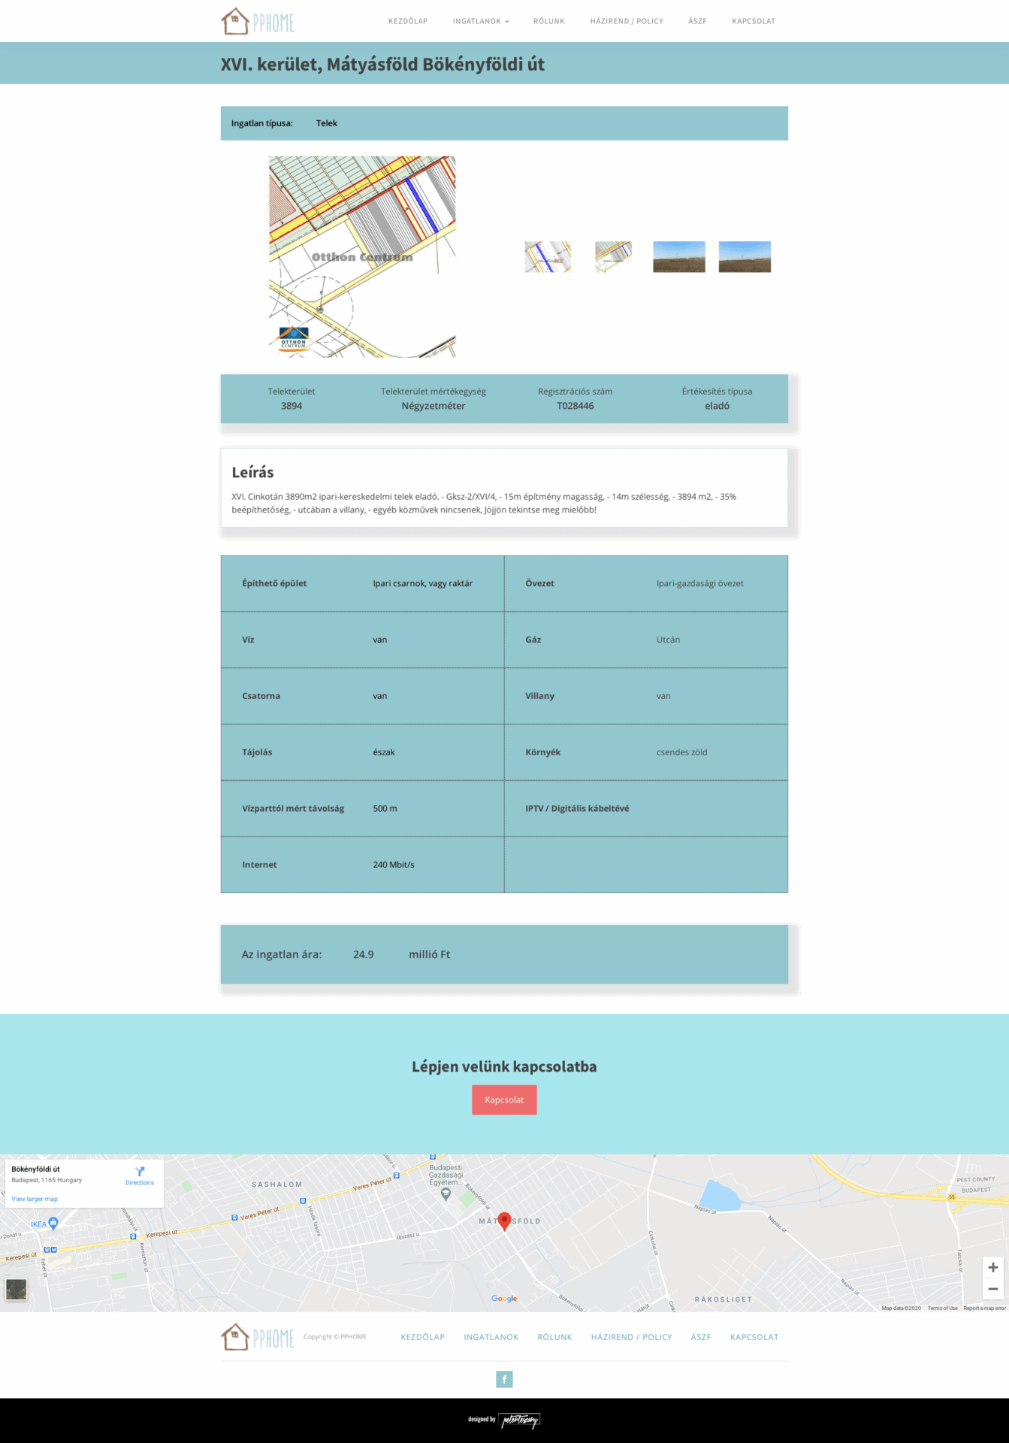Open Terms of Use map link

point(942,1308)
